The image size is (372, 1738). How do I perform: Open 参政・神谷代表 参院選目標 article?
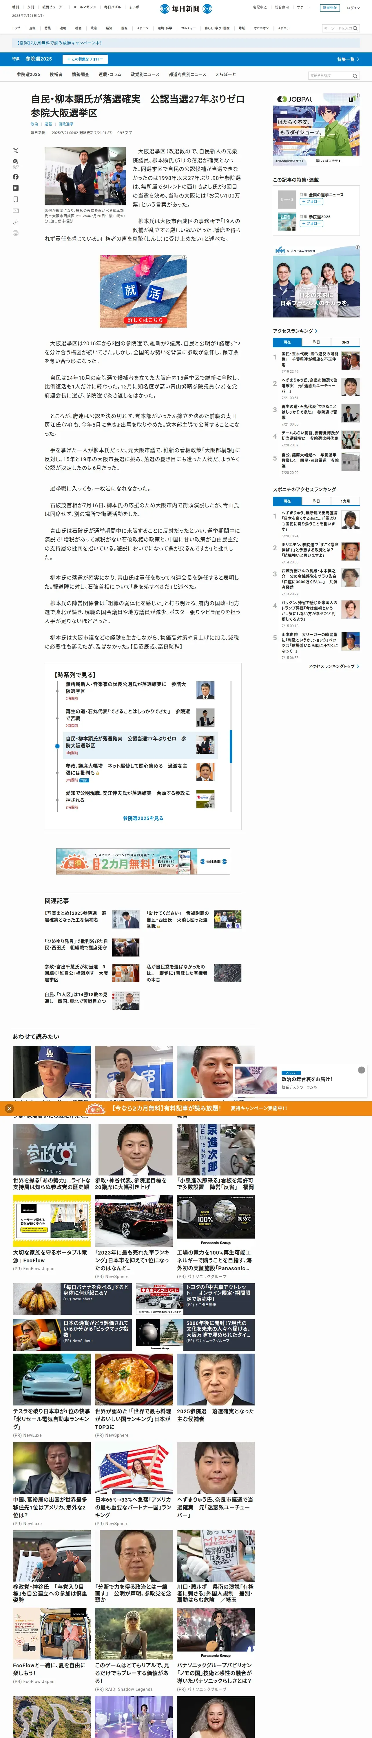point(134,1158)
